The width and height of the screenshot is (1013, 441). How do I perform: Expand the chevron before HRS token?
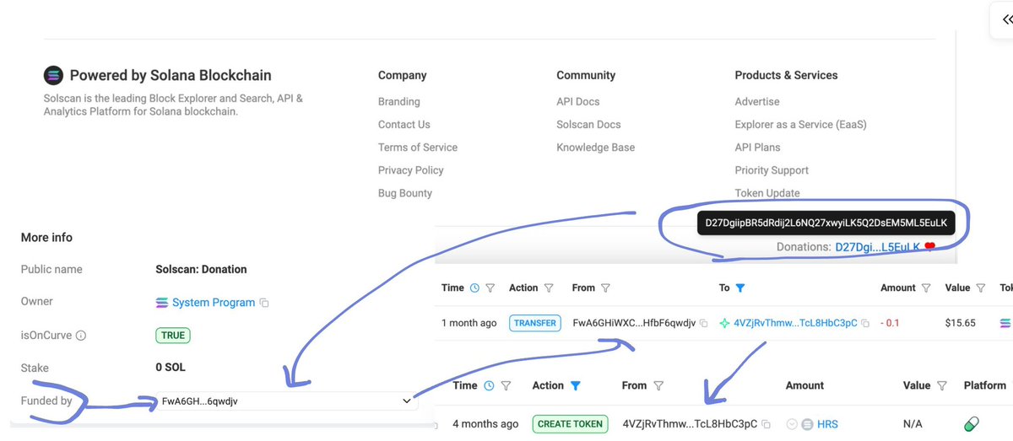[792, 424]
